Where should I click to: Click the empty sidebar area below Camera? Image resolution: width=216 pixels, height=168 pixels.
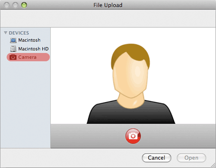(x=25, y=104)
